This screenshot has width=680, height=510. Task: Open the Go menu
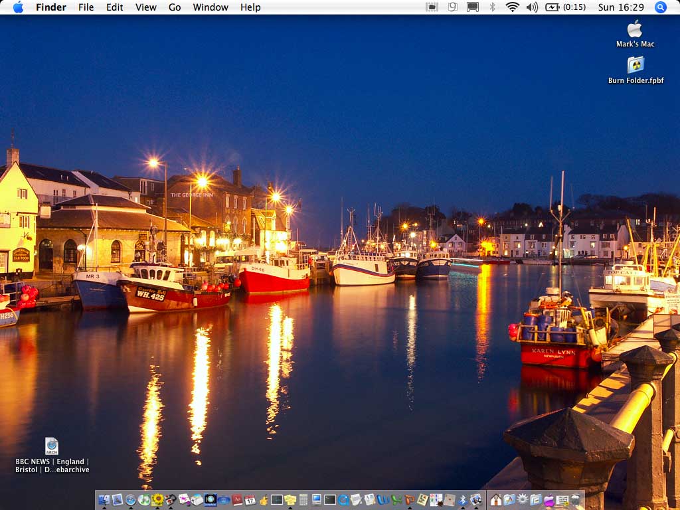[175, 7]
